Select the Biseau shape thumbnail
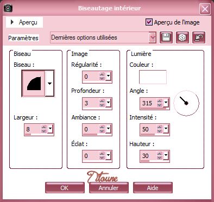The image size is (214, 202). click(x=33, y=84)
